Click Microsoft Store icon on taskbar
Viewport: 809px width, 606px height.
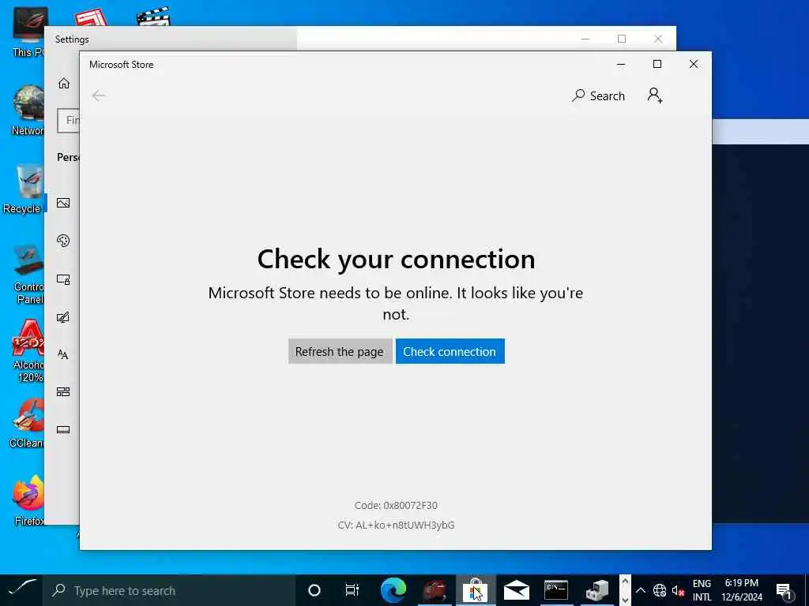pos(475,590)
